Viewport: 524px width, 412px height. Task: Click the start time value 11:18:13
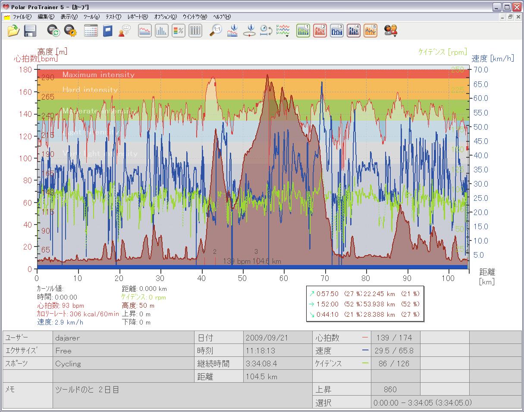(x=278, y=350)
